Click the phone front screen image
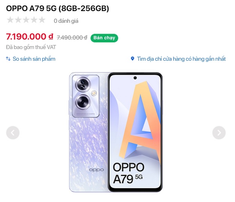 [x=135, y=132]
